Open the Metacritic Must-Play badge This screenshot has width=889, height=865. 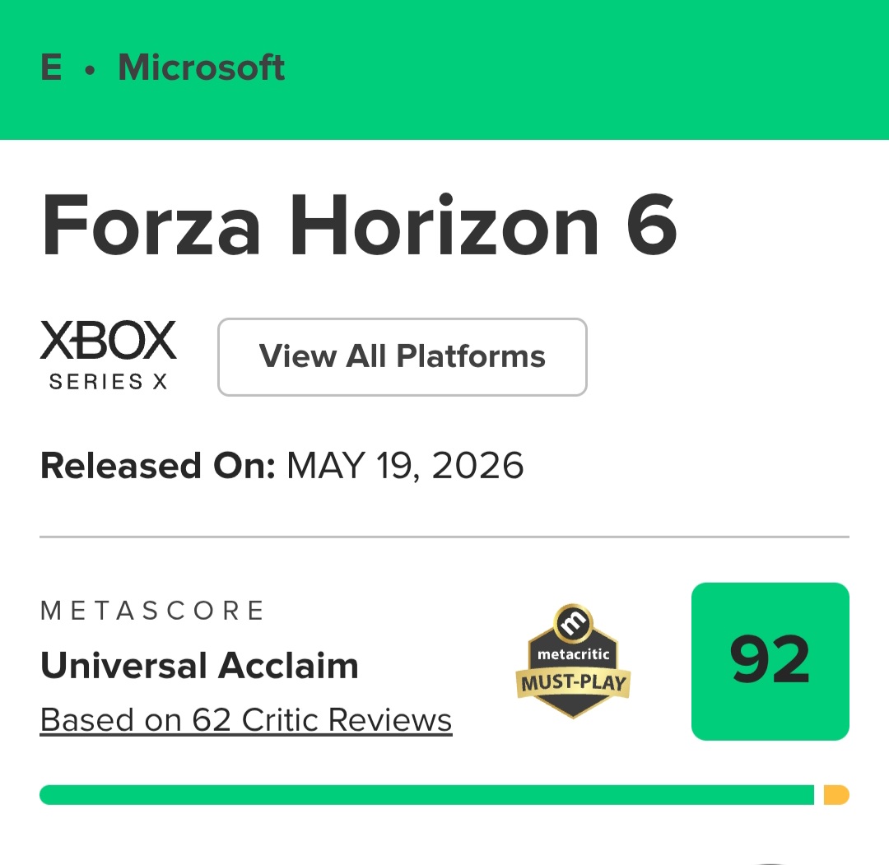[x=573, y=661]
